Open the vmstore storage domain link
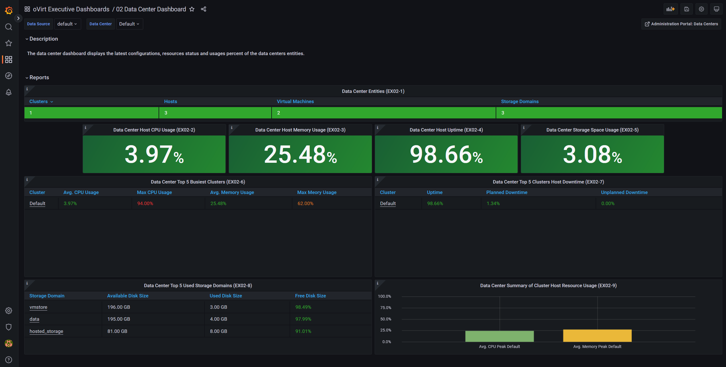Image resolution: width=726 pixels, height=367 pixels. point(38,307)
